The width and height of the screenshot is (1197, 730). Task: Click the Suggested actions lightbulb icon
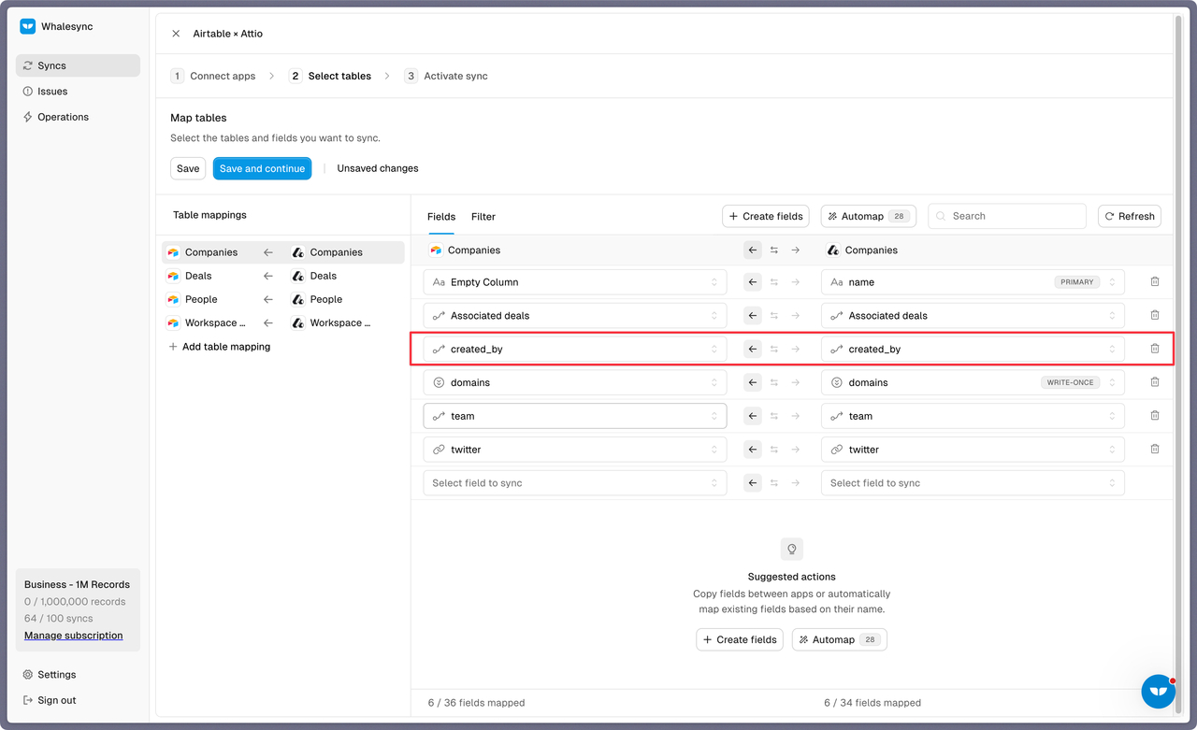[x=792, y=549]
